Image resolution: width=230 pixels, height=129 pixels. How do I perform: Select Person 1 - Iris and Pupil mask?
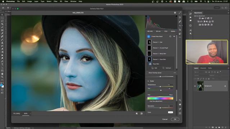(x=161, y=48)
